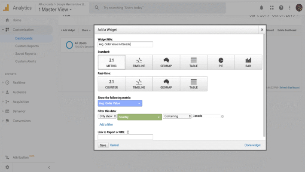This screenshot has width=305, height=172.
Task: Open the Country dimension dropdown
Action: (140, 117)
